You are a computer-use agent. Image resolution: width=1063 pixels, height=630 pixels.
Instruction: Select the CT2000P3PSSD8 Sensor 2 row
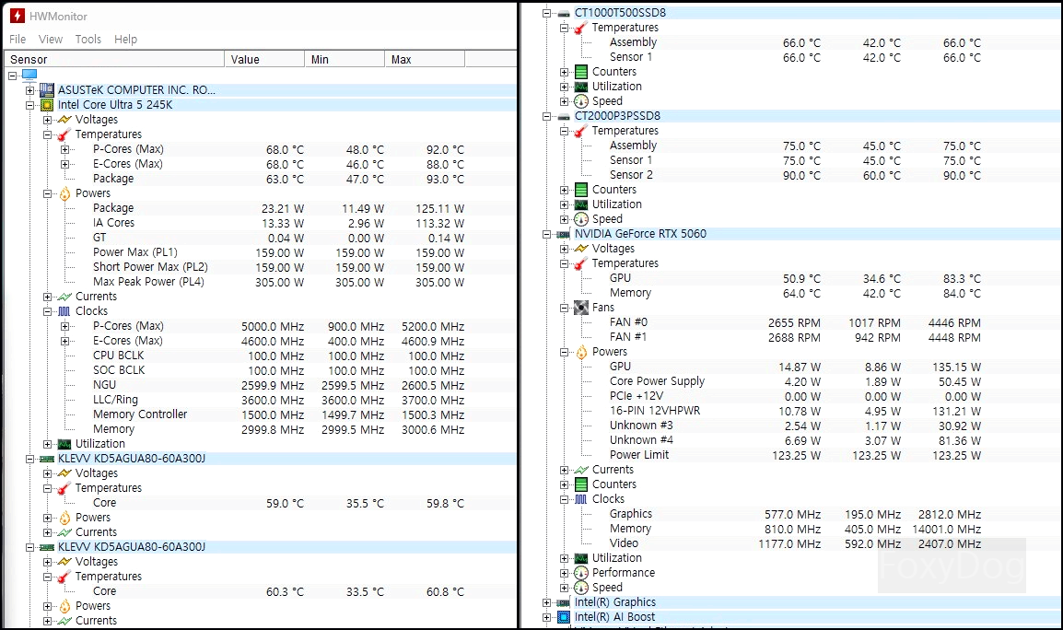pyautogui.click(x=795, y=175)
